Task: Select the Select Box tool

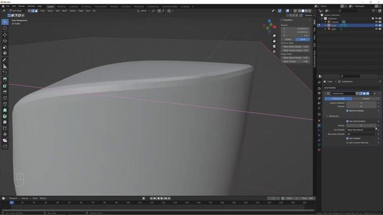Action: pyautogui.click(x=5, y=22)
